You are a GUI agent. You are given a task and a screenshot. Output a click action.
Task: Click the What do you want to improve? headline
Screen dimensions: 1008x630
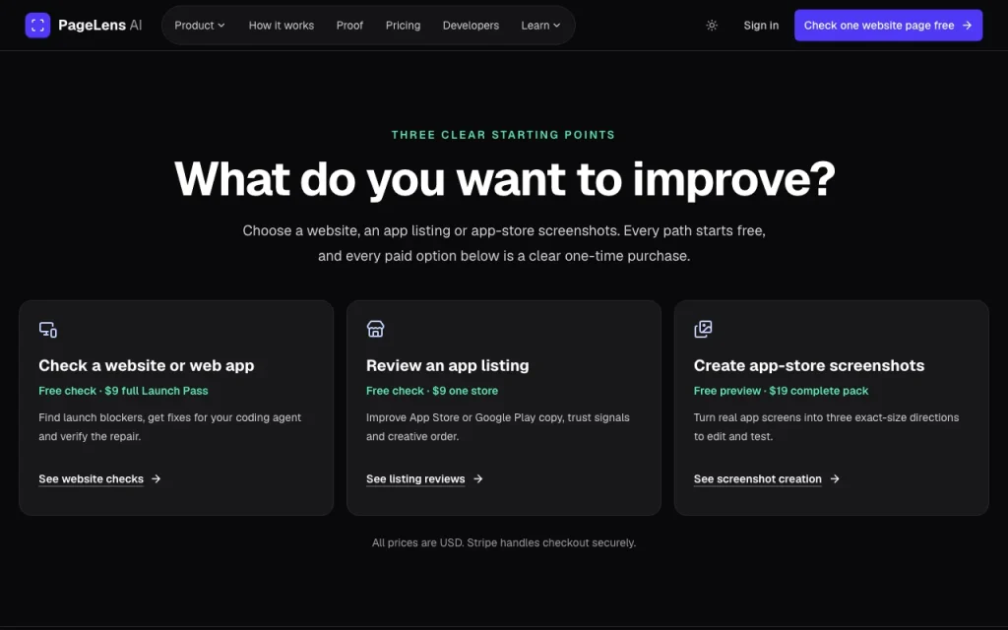pos(505,179)
